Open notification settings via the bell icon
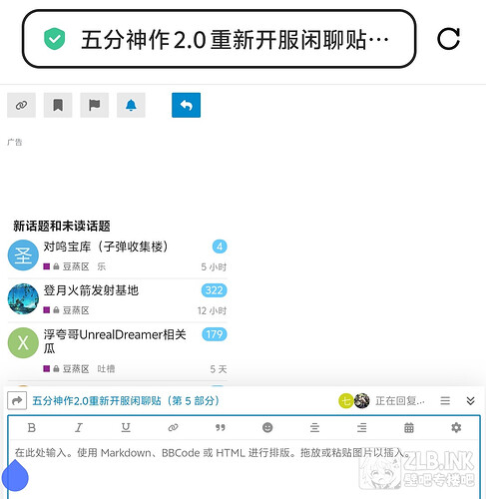486x499 pixels. [131, 105]
